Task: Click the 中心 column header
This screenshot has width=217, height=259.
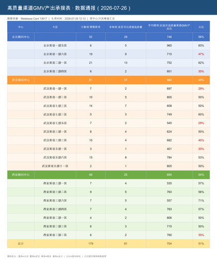Action: [x=21, y=27]
